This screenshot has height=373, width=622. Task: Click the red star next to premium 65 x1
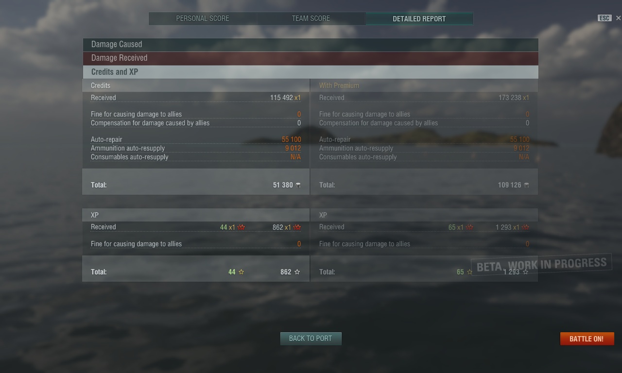pos(469,227)
